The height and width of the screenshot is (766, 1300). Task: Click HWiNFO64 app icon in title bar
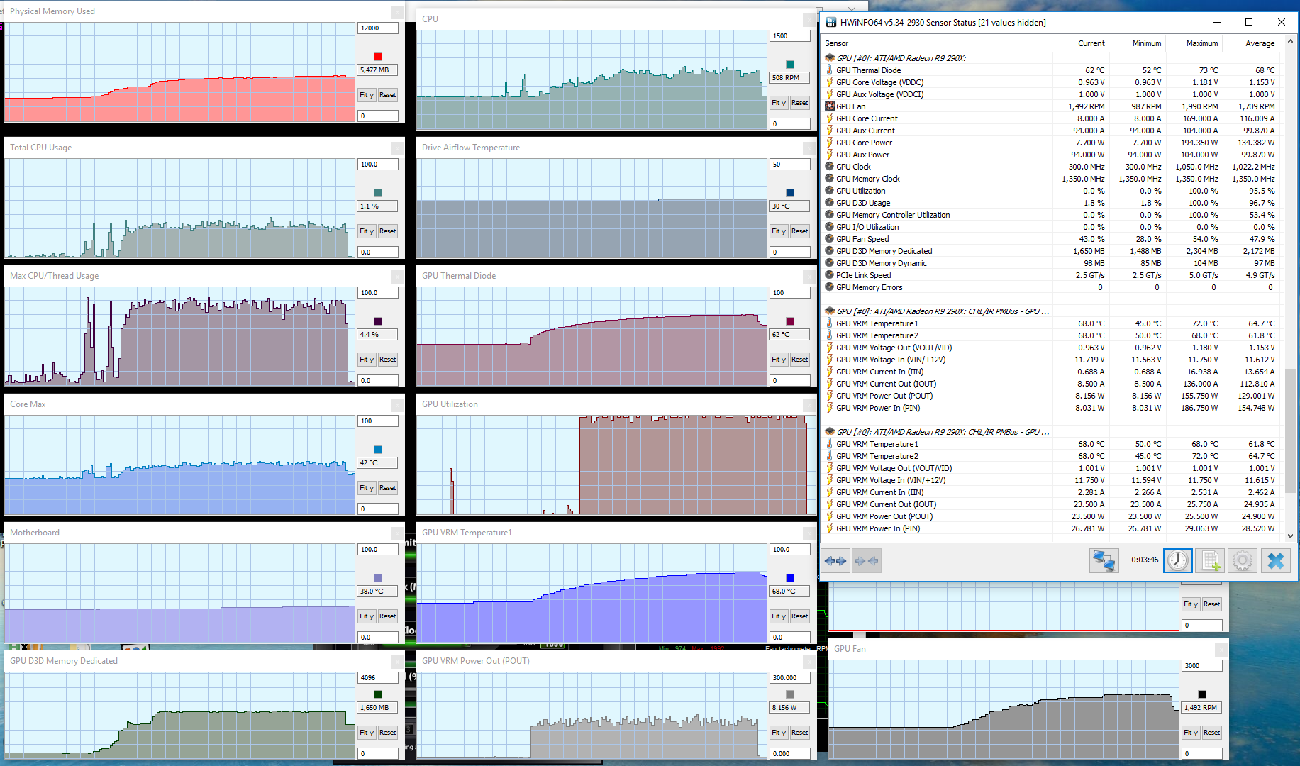pyautogui.click(x=830, y=23)
